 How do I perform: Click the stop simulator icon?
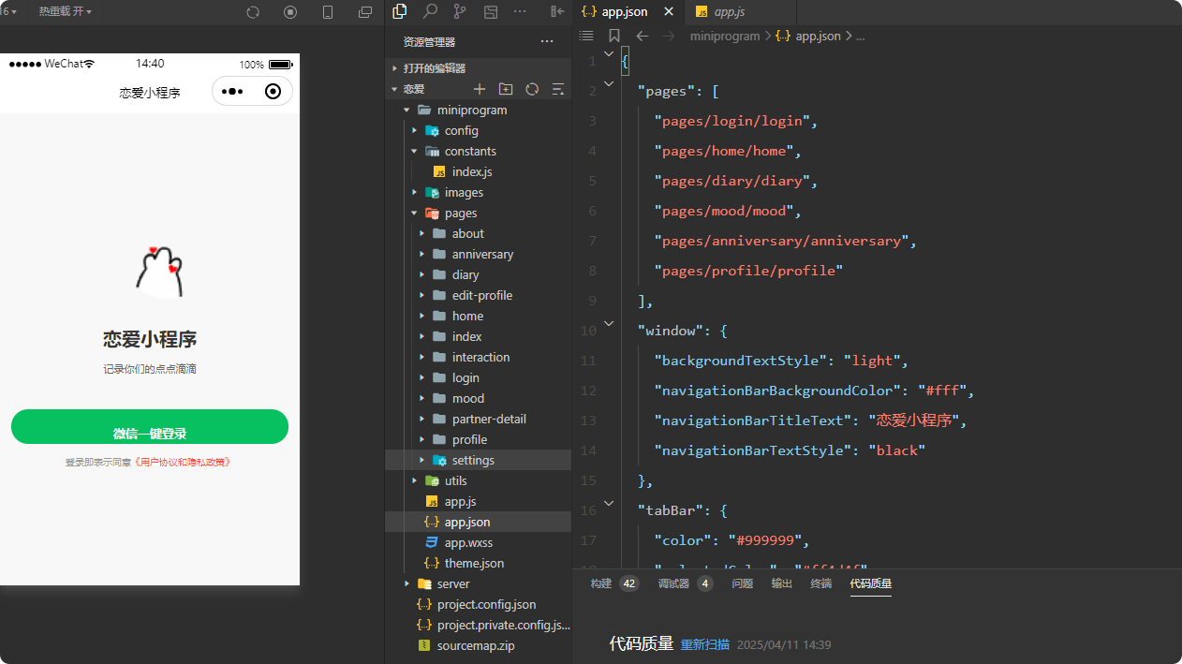(x=290, y=12)
